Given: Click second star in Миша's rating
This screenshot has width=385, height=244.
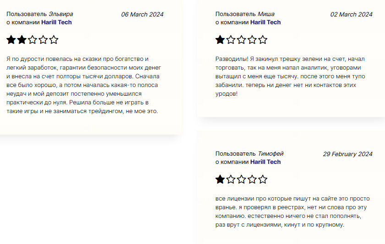Looking at the screenshot, I should tap(231, 40).
